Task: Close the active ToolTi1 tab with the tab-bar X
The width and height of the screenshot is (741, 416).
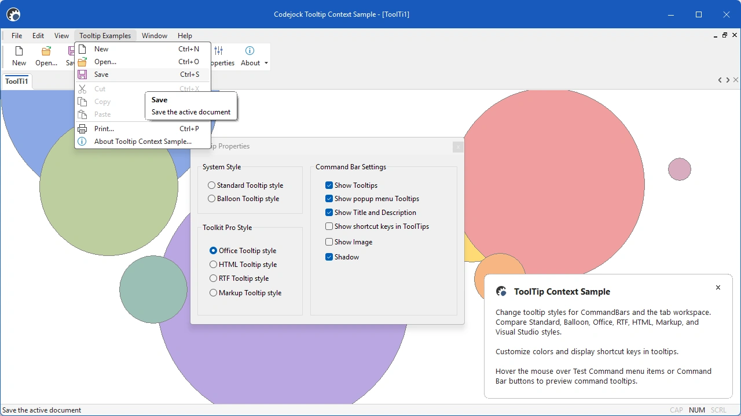Action: click(736, 80)
